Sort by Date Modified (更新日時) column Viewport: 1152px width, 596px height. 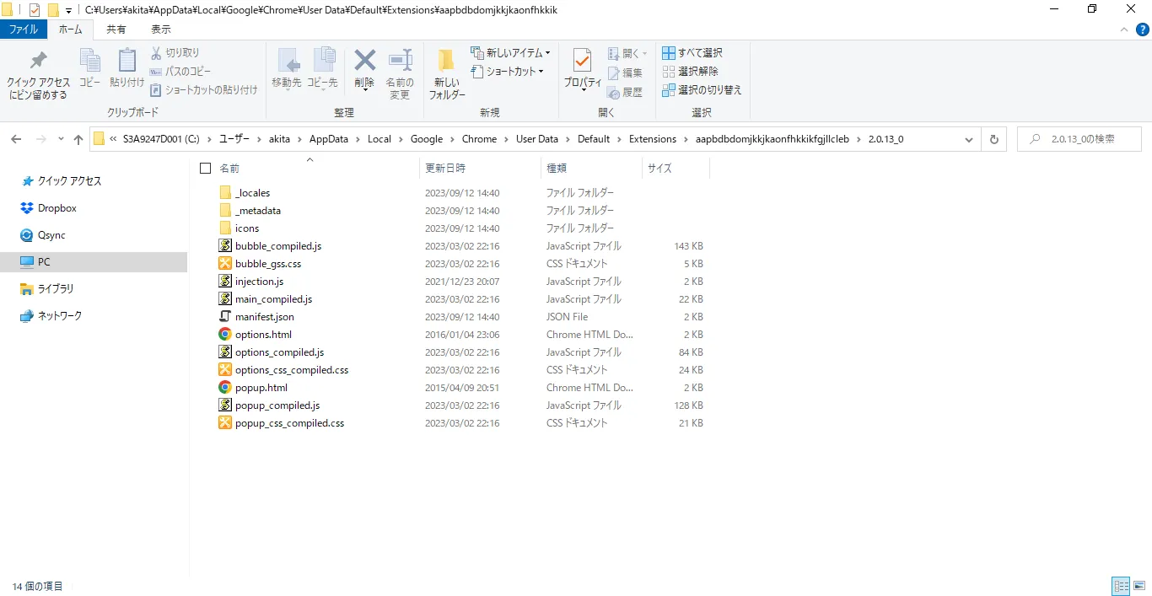(445, 169)
